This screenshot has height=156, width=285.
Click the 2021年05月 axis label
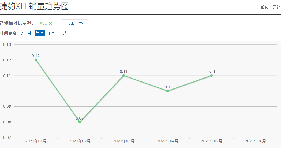(x=211, y=141)
